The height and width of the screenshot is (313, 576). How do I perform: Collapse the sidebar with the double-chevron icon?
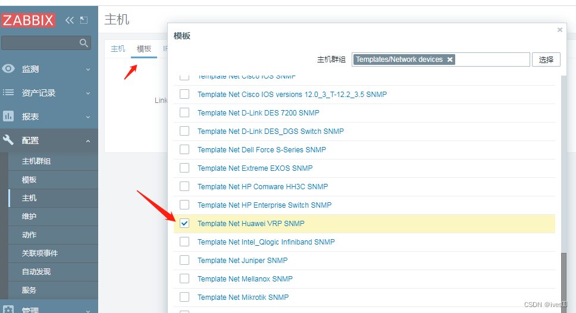pos(70,20)
